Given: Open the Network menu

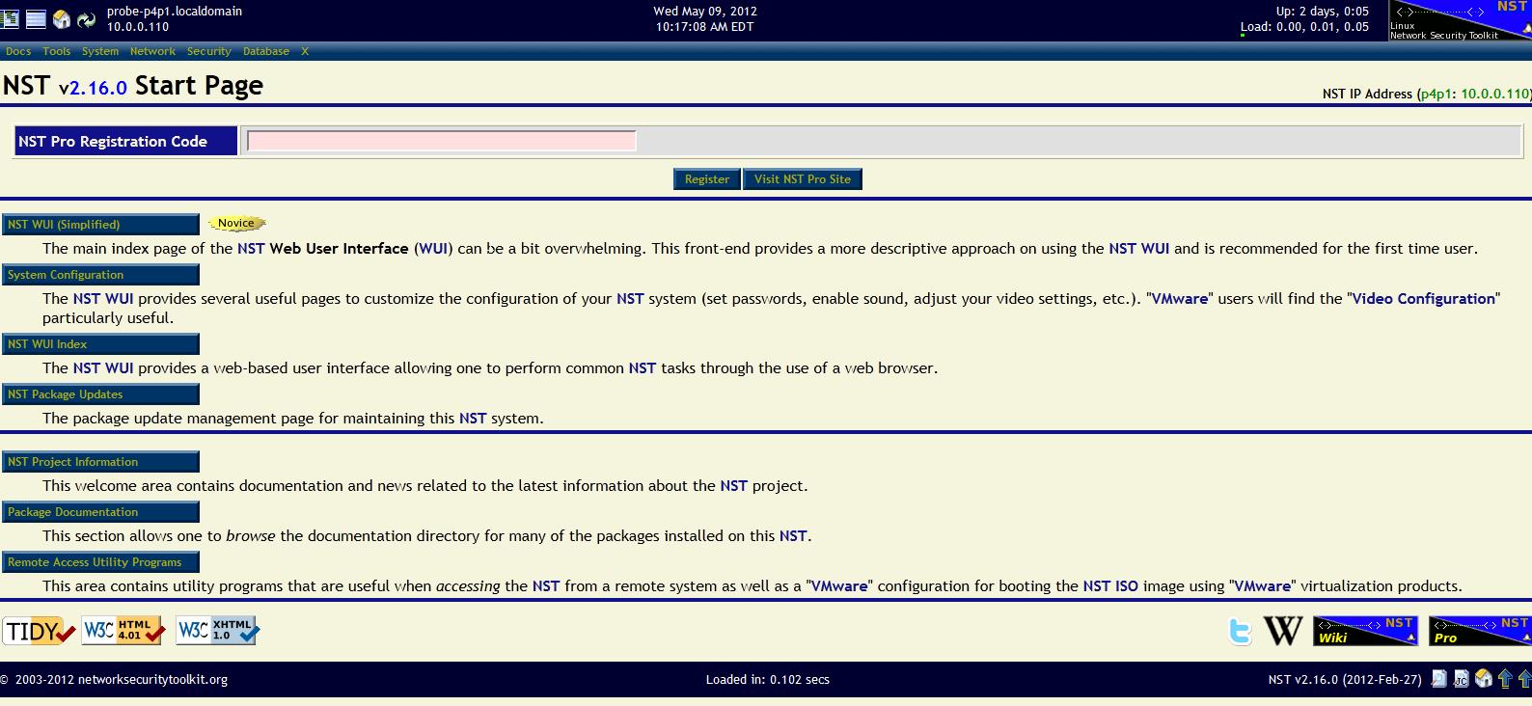Looking at the screenshot, I should point(152,51).
